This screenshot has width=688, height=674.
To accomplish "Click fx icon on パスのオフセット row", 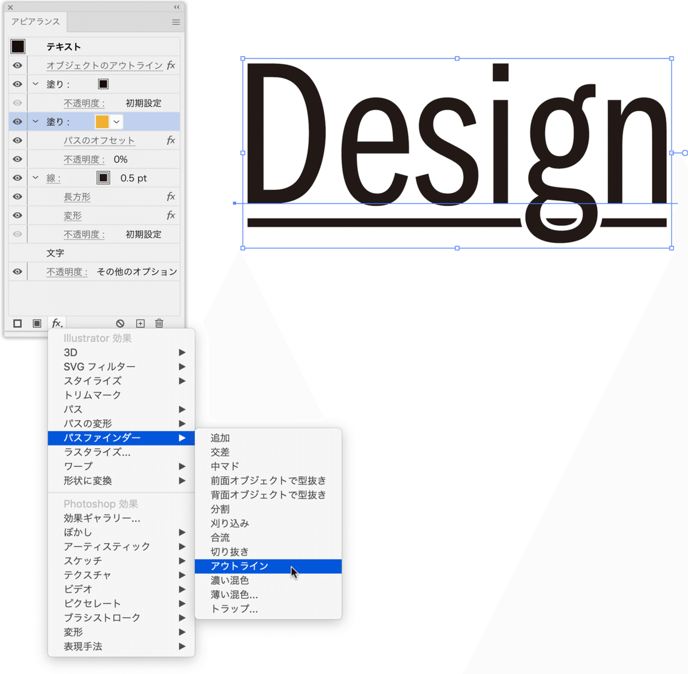I will pos(171,140).
